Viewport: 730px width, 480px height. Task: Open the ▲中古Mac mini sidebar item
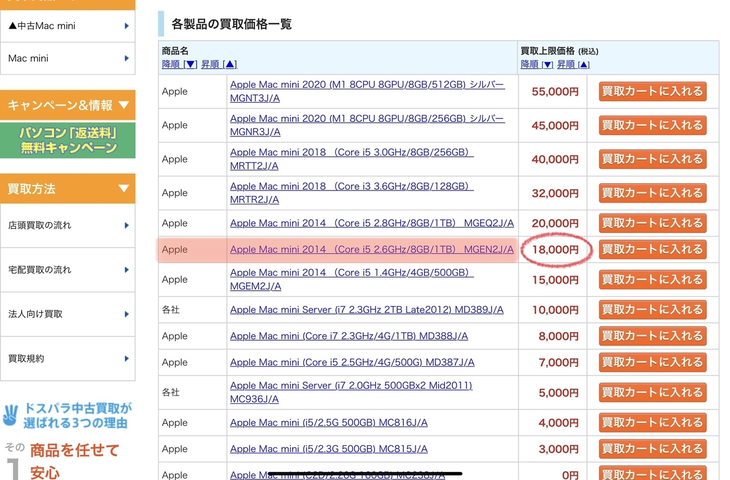click(x=68, y=26)
